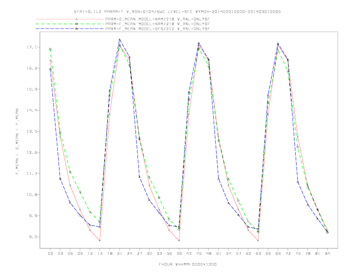Select the blue F_MEAN GFS/212 legend label
This screenshot has height=276, width=357.
tap(157, 29)
